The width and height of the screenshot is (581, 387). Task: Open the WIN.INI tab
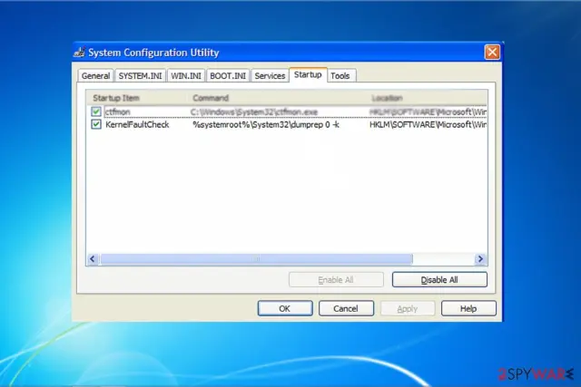pos(185,76)
